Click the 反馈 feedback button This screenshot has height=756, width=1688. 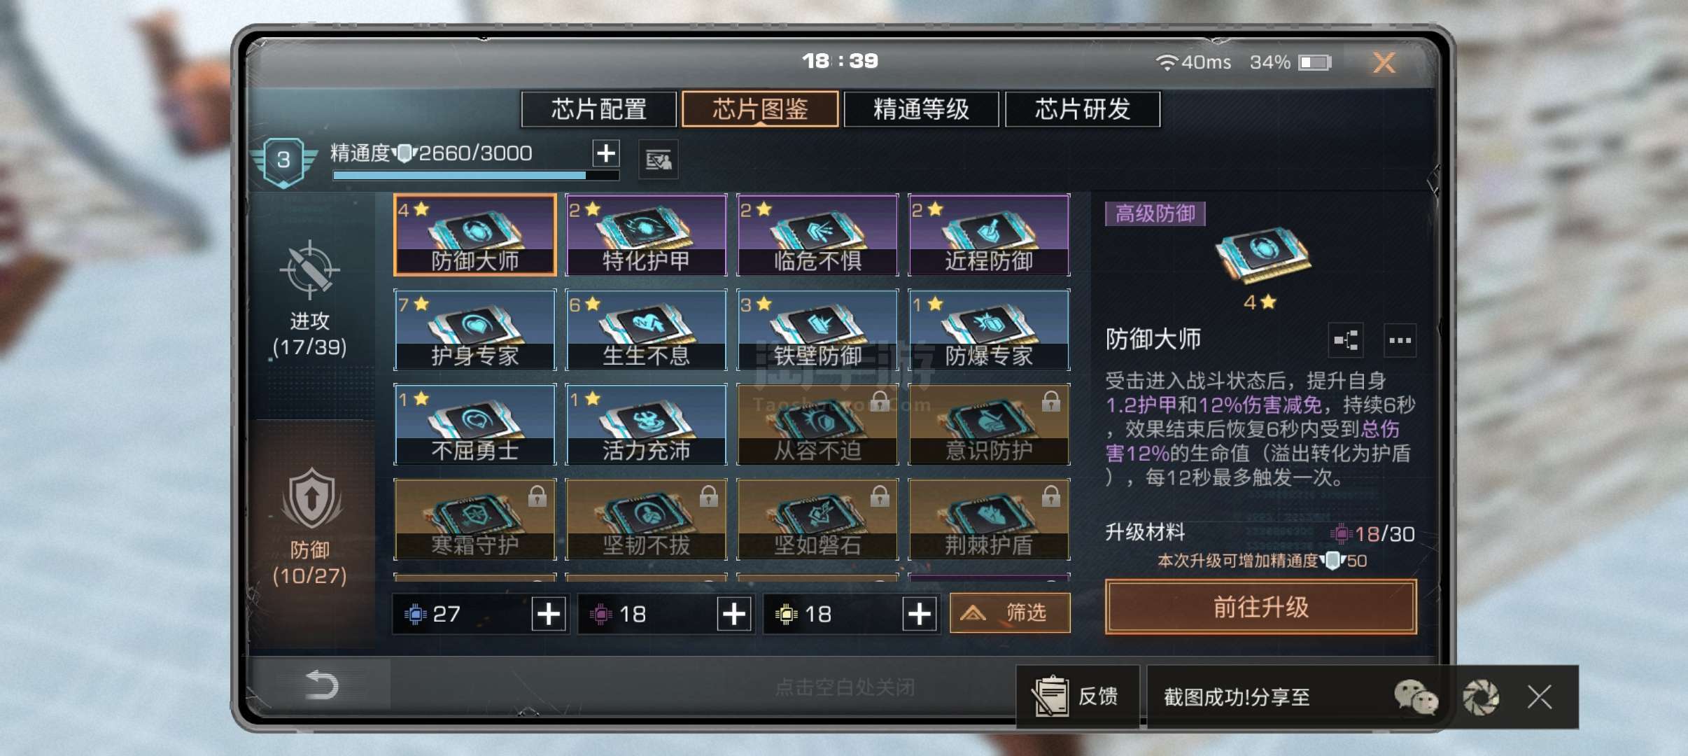pos(1078,696)
